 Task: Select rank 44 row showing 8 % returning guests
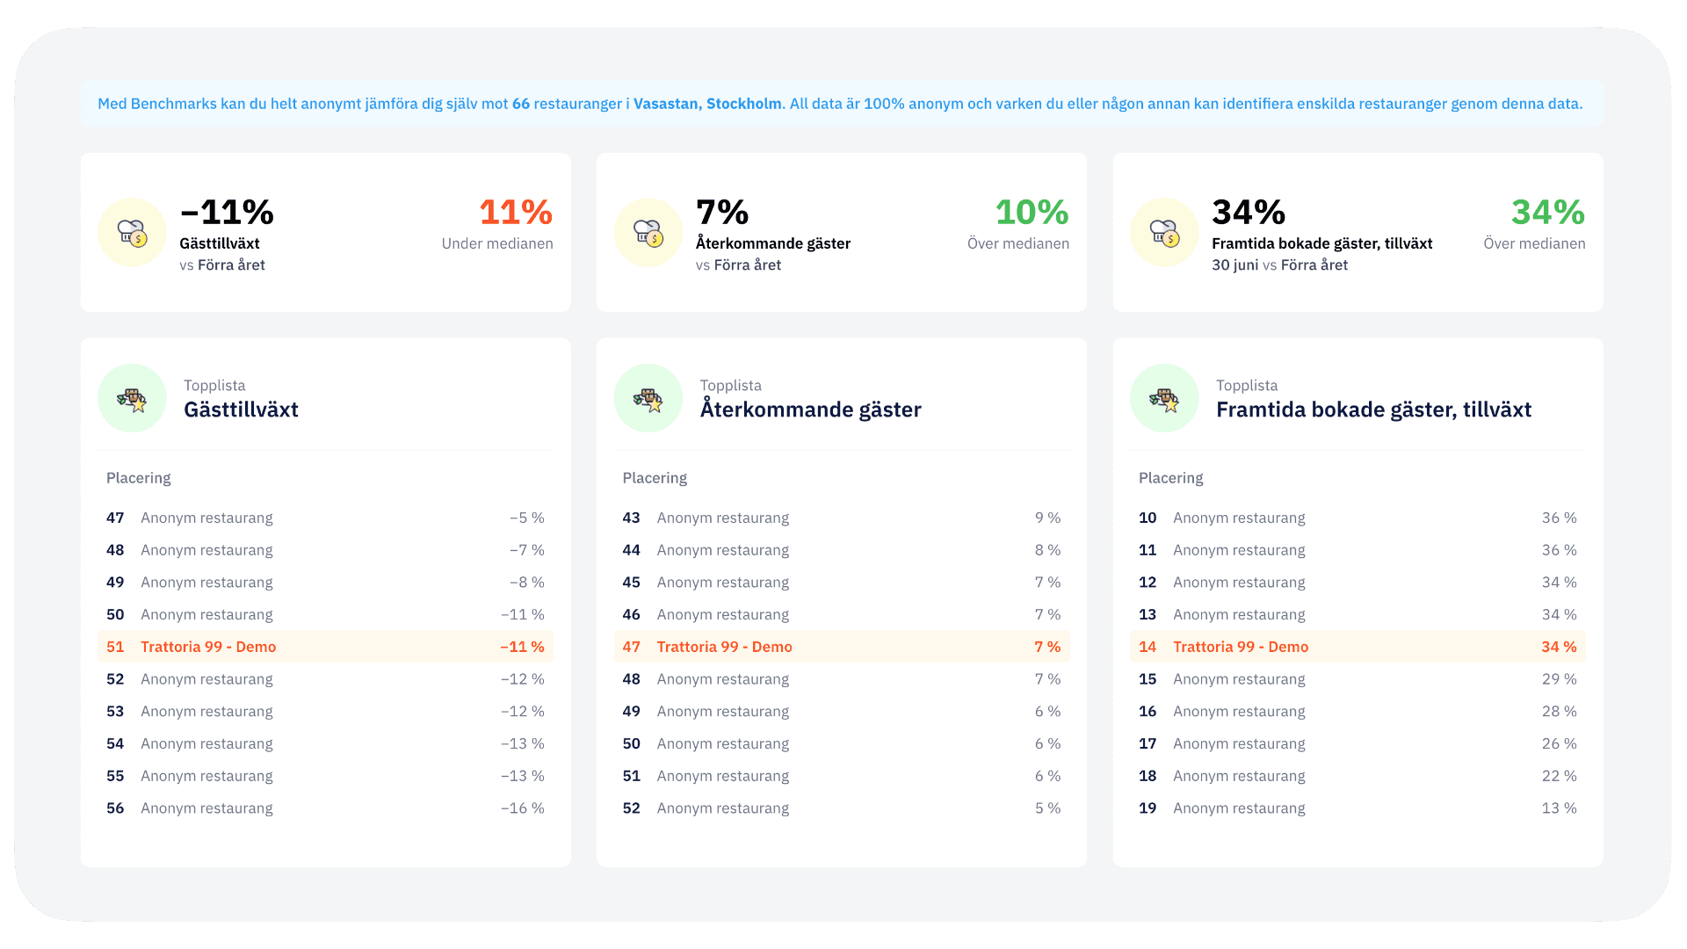842,550
